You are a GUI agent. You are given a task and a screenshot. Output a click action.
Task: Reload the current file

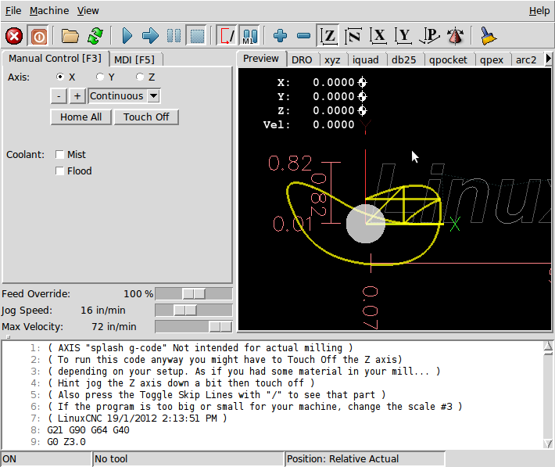pyautogui.click(x=95, y=36)
